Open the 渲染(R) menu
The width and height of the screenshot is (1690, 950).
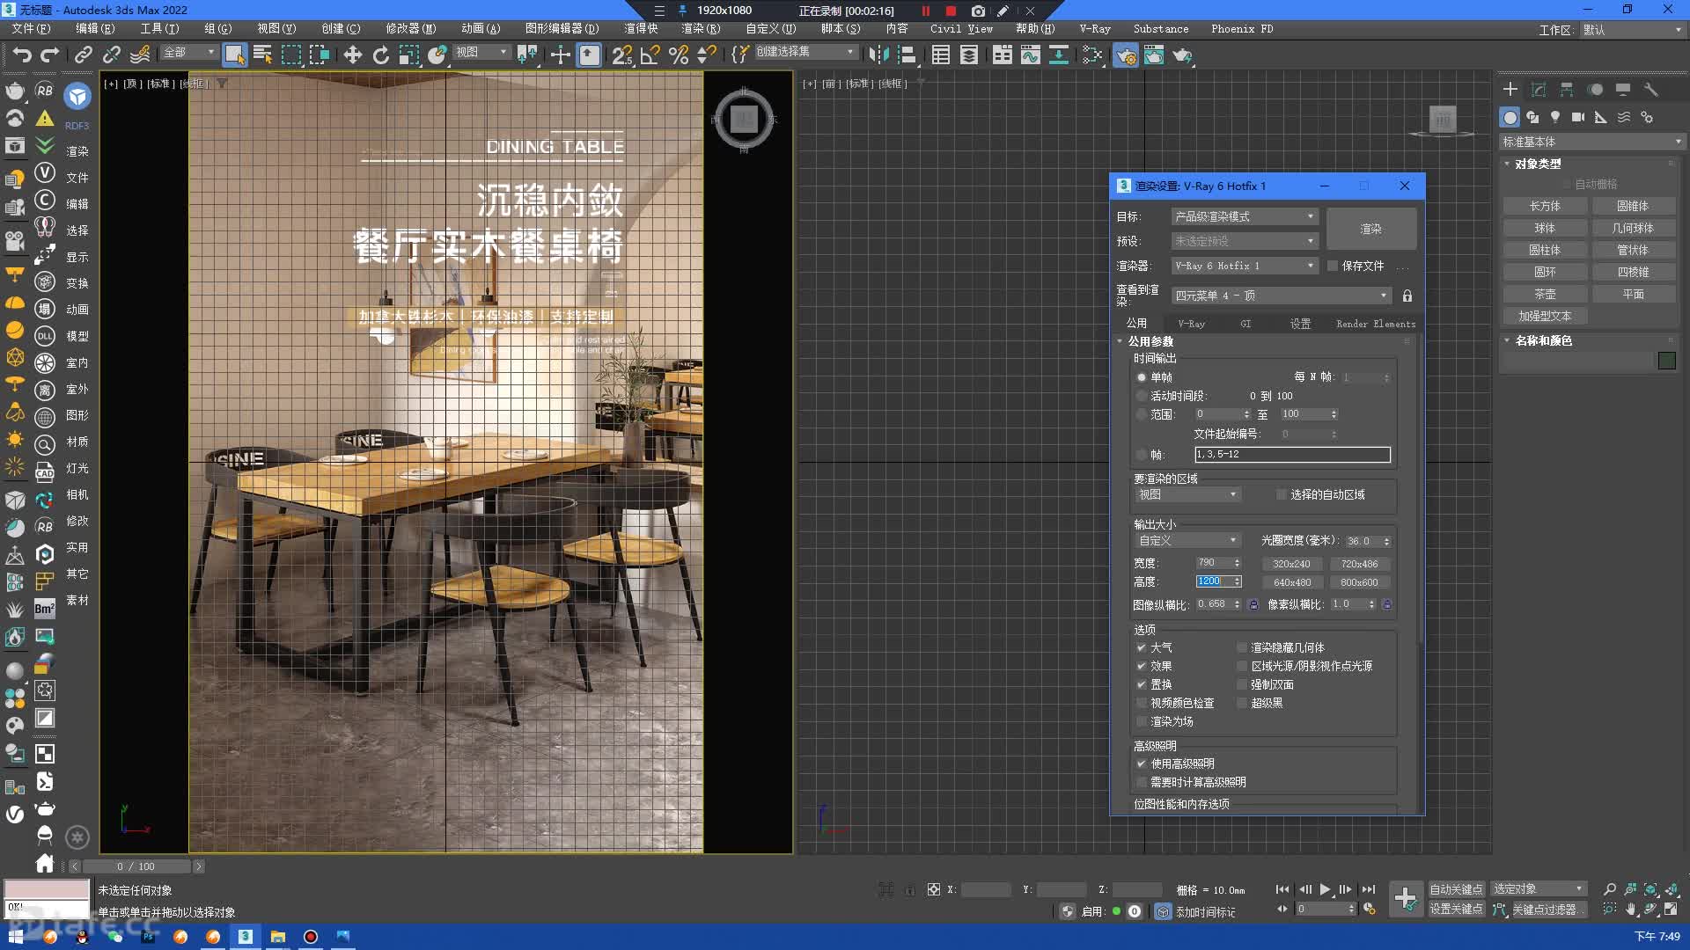point(701,29)
